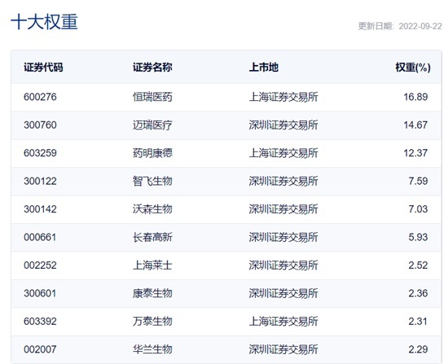This screenshot has width=444, height=364.
Task: Select security code 603259
Action: 40,153
